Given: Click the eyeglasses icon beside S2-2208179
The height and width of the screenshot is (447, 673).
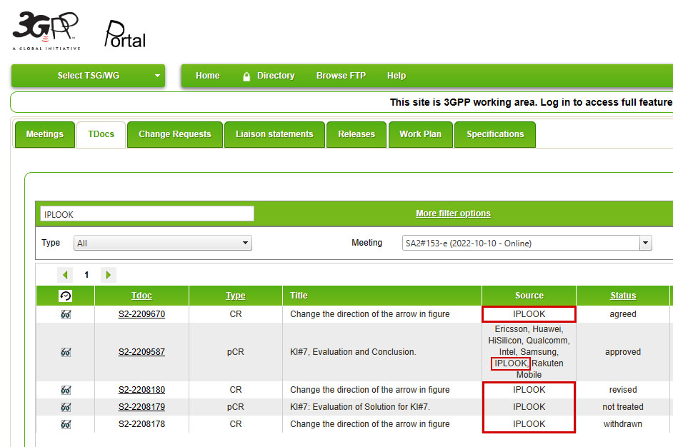Looking at the screenshot, I should (x=65, y=407).
